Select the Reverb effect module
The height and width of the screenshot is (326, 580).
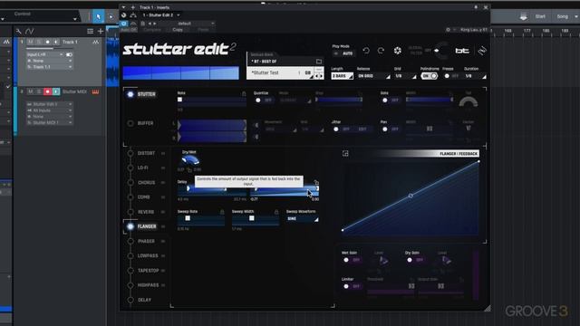click(x=146, y=212)
